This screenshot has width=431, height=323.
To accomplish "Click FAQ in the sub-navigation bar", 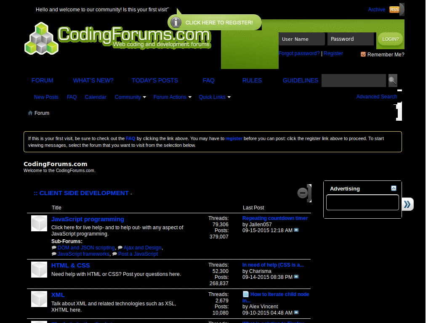I will coord(72,97).
